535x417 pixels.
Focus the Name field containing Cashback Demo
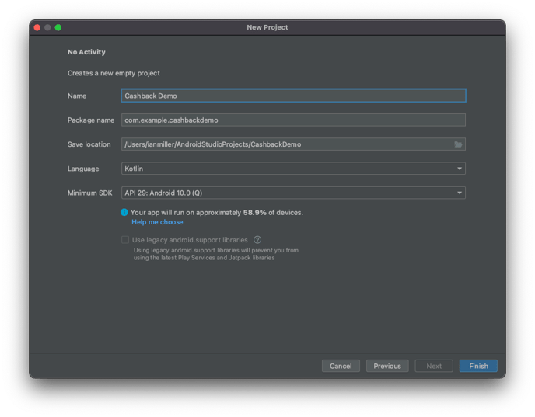293,96
